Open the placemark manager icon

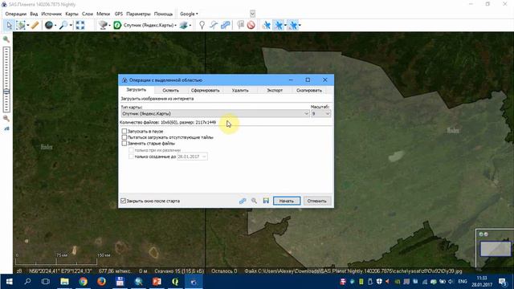click(x=241, y=25)
